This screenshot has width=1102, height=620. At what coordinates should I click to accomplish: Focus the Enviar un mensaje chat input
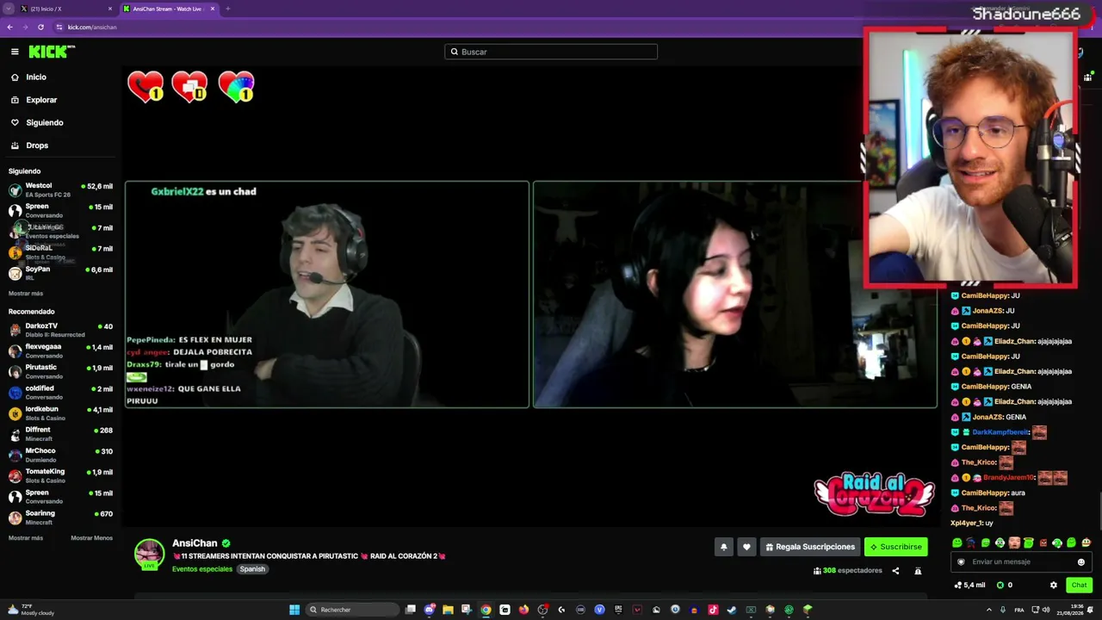1020,562
